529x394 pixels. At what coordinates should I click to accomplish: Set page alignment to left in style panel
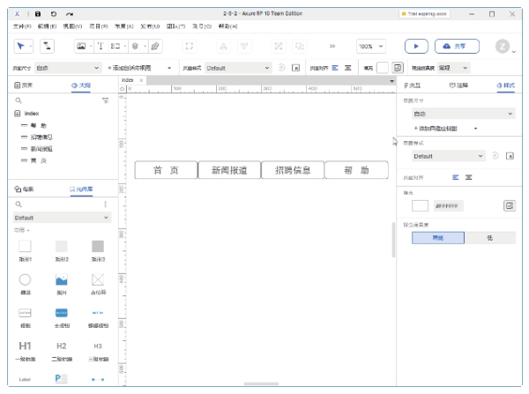[456, 177]
